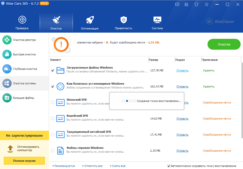Check the Корейский IME checkbox

pos(53,119)
